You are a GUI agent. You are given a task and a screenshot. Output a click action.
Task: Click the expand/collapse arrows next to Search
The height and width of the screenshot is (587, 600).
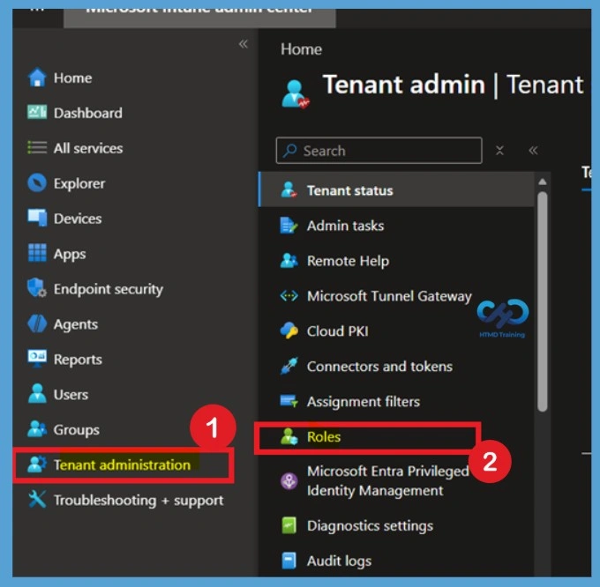coord(499,151)
